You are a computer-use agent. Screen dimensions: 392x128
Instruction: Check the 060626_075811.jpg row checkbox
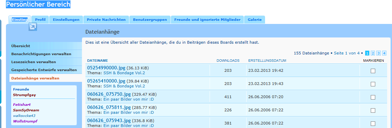(373, 110)
